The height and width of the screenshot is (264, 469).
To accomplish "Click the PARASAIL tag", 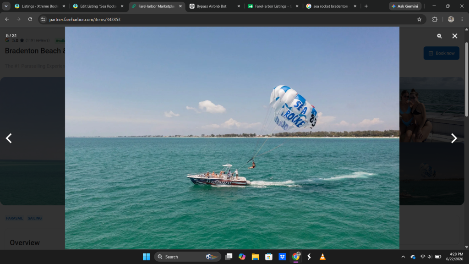I will click(14, 218).
